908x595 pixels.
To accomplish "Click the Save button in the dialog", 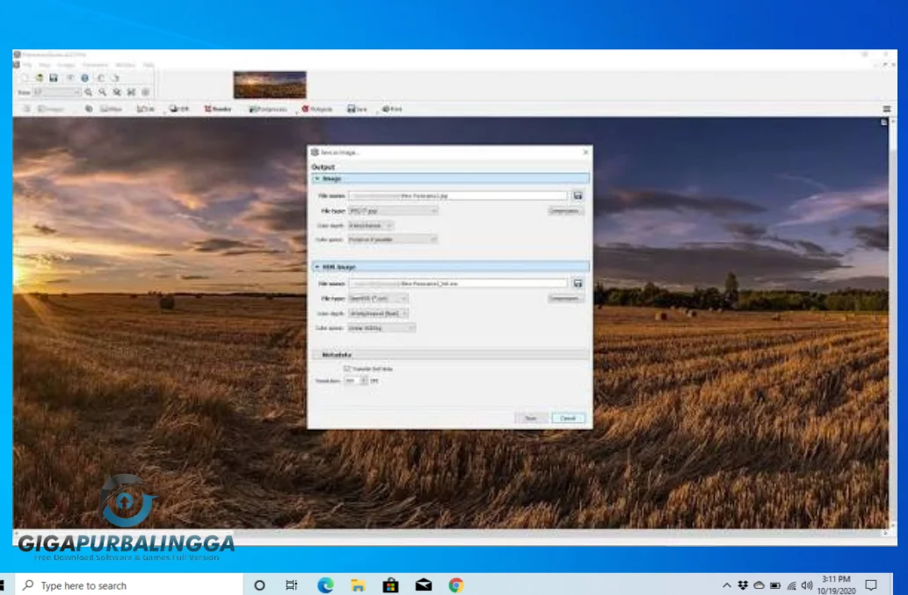I will pyautogui.click(x=530, y=417).
